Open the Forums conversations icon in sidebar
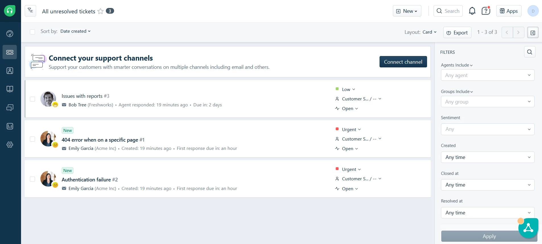Viewport: 542px width, 244px height. 10,107
